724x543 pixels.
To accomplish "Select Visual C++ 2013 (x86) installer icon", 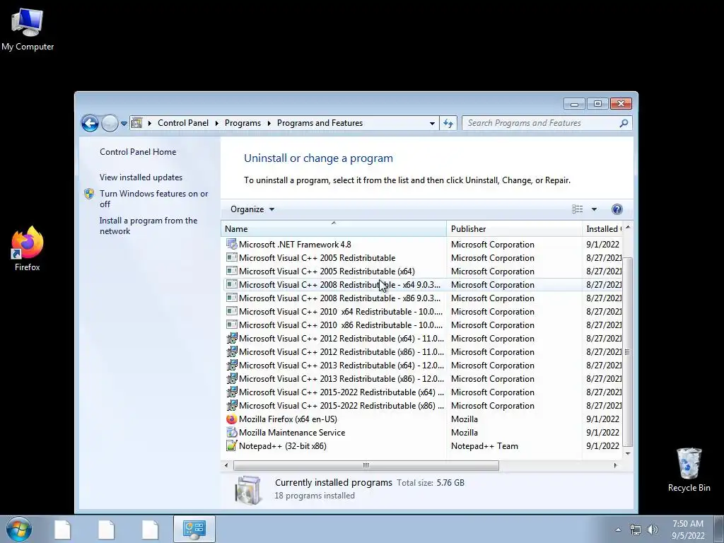I will [x=231, y=379].
